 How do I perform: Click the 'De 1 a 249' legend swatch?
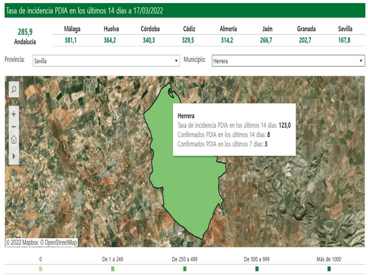coord(113,269)
